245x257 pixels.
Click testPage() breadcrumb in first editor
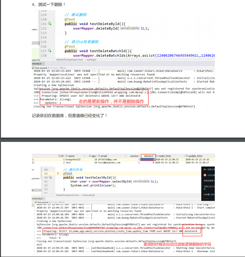click(92, 60)
